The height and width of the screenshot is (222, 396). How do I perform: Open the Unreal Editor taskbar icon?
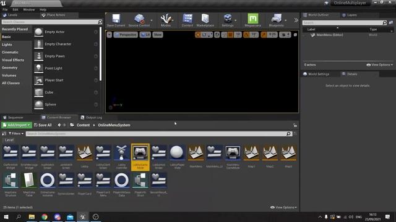82,216
